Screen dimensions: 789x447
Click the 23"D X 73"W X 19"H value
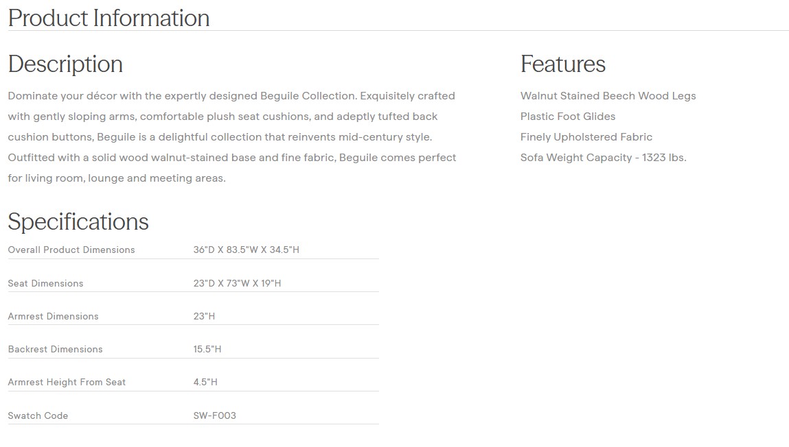(x=237, y=283)
